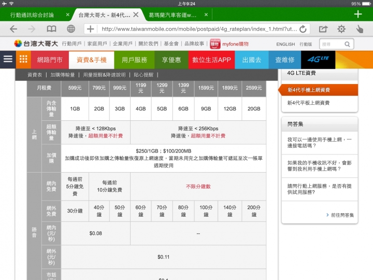
Task: Tap the pointing hand gesture icon
Action: point(360,29)
